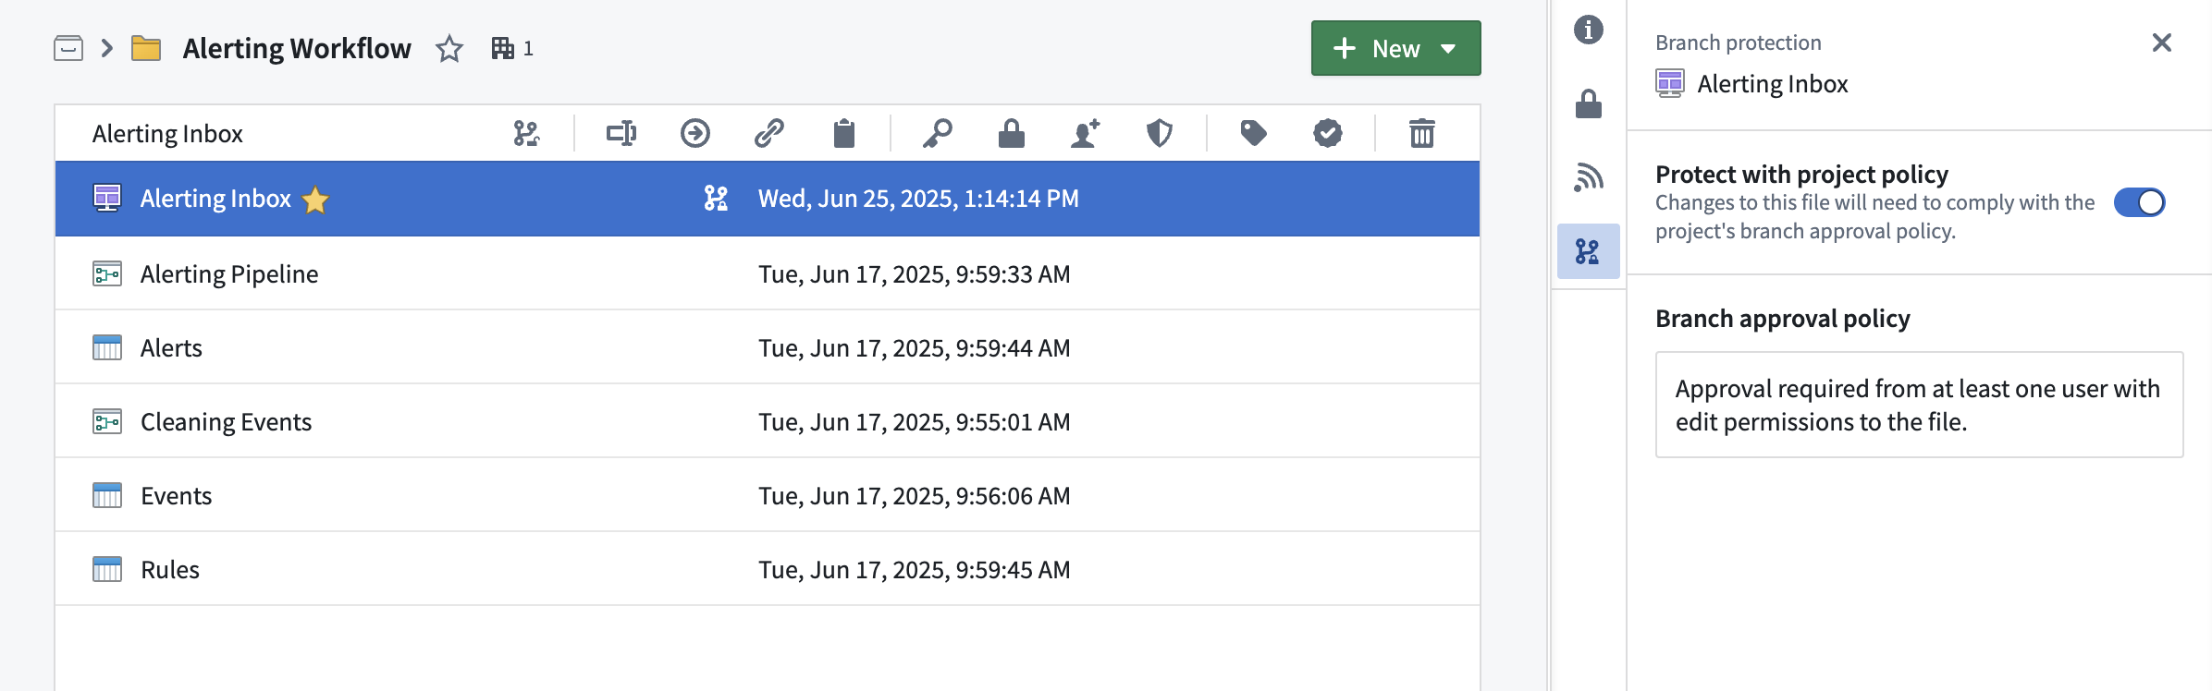This screenshot has height=691, width=2212.
Task: Click the shield icon in toolbar
Action: tap(1160, 134)
